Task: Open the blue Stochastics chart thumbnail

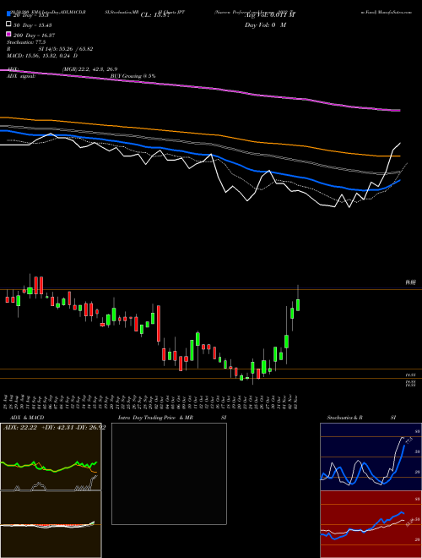Action: [371, 457]
